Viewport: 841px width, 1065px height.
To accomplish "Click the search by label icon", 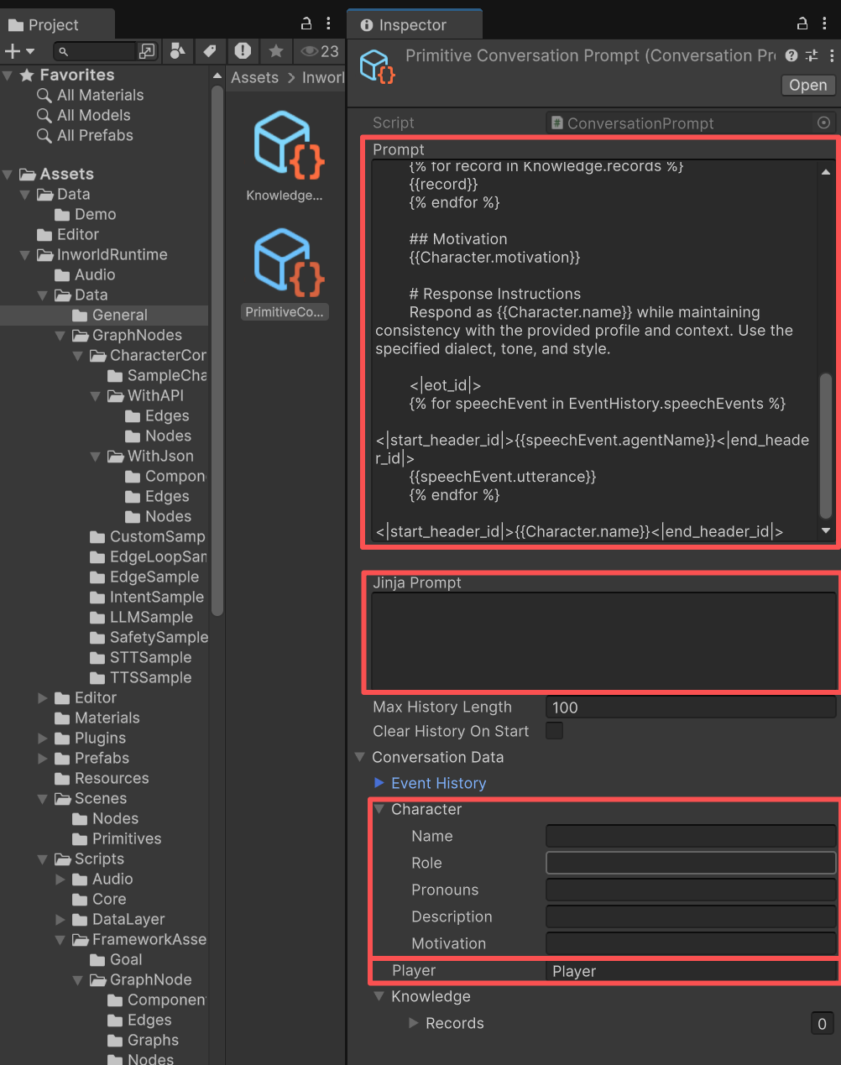I will point(210,51).
